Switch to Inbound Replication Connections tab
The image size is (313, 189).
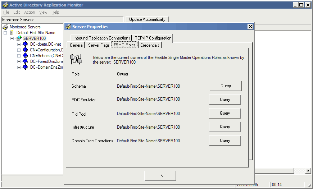[x=101, y=38]
